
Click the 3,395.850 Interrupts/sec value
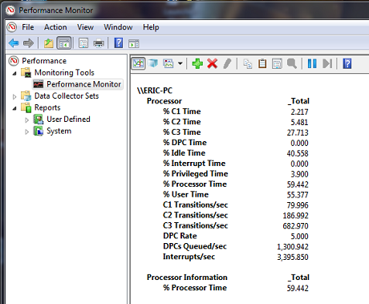(x=293, y=257)
